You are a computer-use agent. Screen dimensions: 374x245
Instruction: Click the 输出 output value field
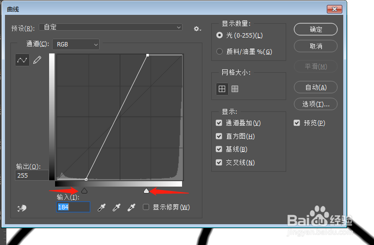[x=32, y=176]
